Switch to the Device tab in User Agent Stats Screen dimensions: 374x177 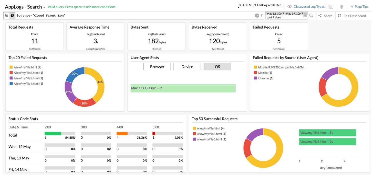[187, 66]
